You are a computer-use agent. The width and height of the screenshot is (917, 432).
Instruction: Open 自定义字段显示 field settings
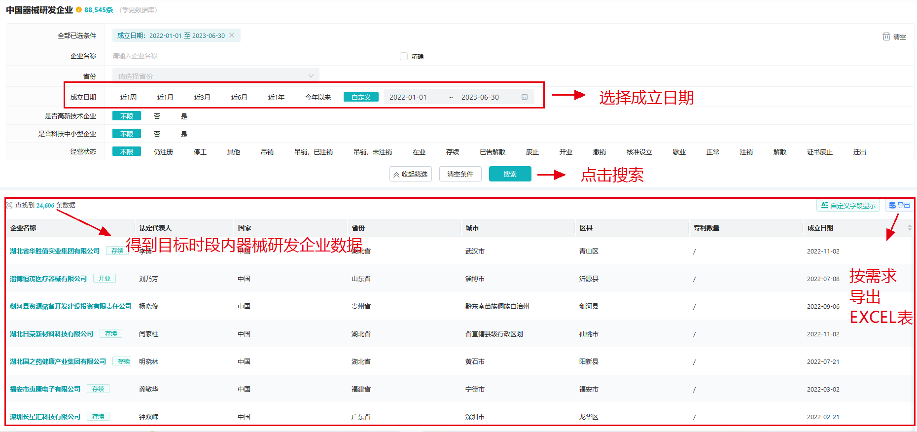coord(848,206)
